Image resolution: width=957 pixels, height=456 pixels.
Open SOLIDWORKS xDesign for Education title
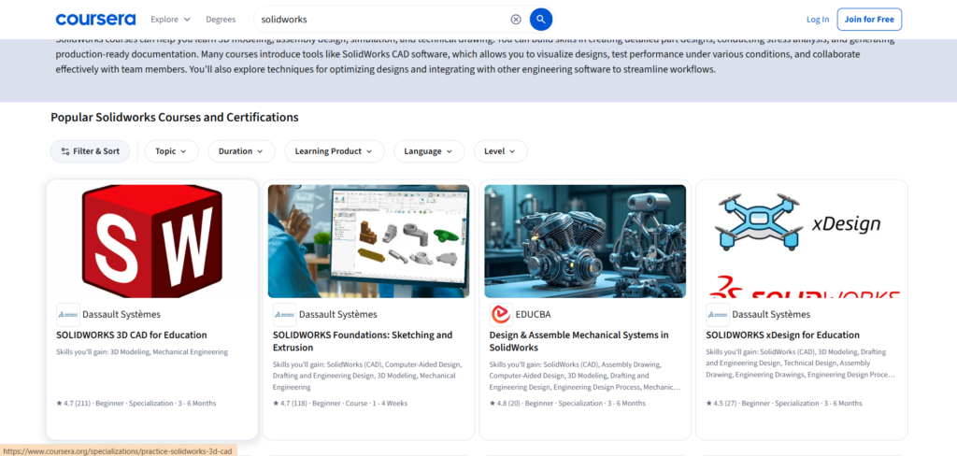(x=782, y=335)
